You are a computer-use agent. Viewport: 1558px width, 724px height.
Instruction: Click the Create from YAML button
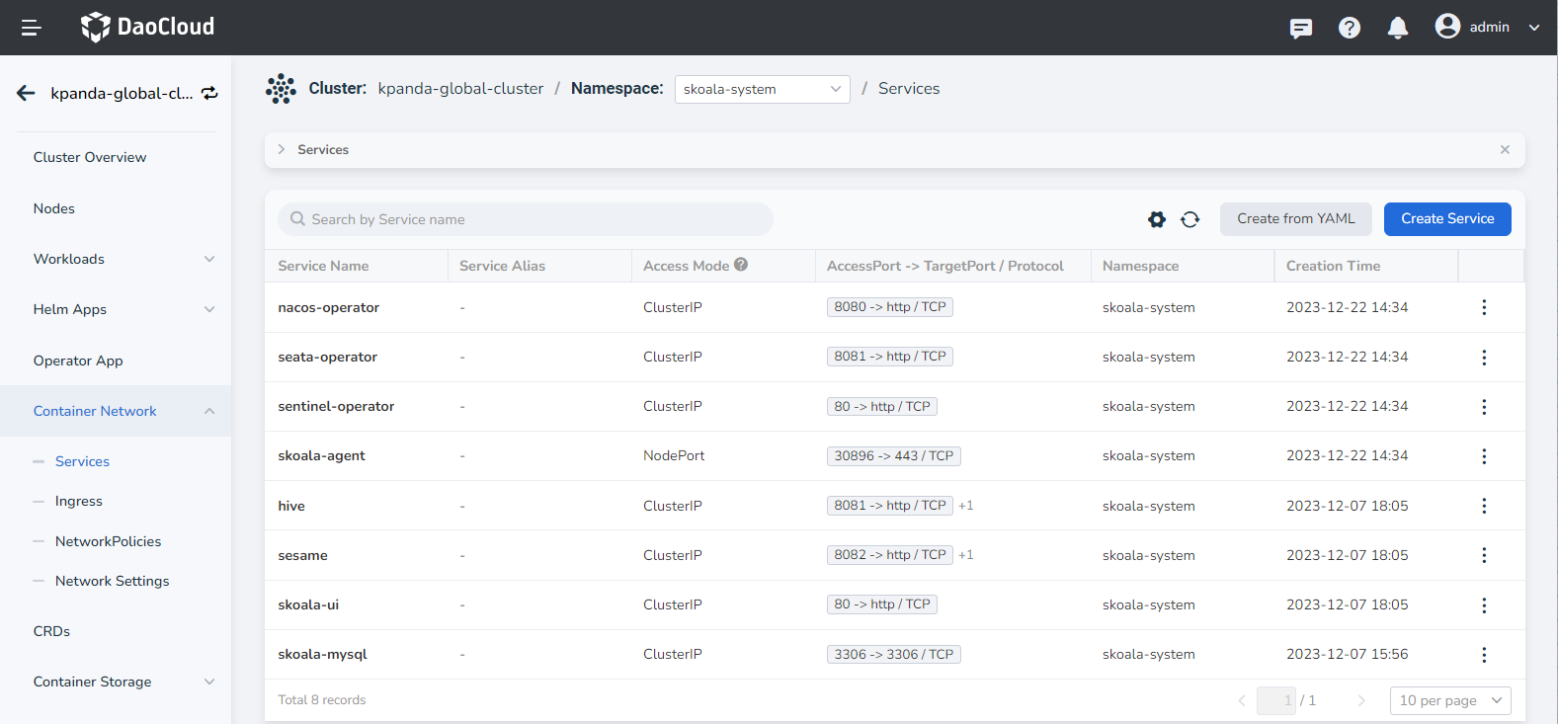tap(1295, 219)
